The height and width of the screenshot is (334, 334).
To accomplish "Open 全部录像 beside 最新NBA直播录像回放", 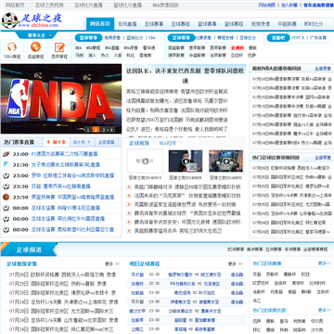I will tap(323, 69).
